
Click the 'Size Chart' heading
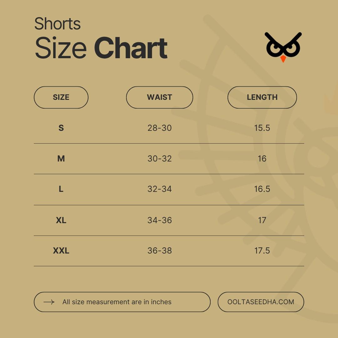coord(101,48)
